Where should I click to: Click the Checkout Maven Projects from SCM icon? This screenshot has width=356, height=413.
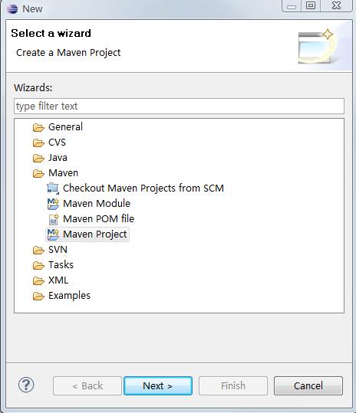(53, 188)
